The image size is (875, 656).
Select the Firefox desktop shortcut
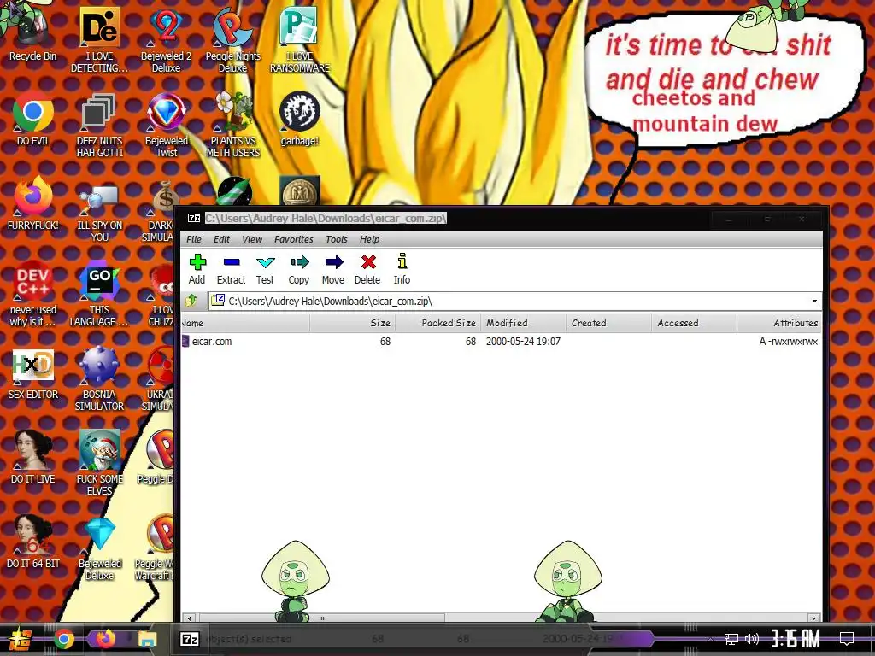point(33,203)
